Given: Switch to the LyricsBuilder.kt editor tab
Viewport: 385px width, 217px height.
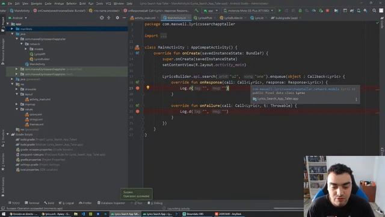Looking at the screenshot, I should (233, 18).
